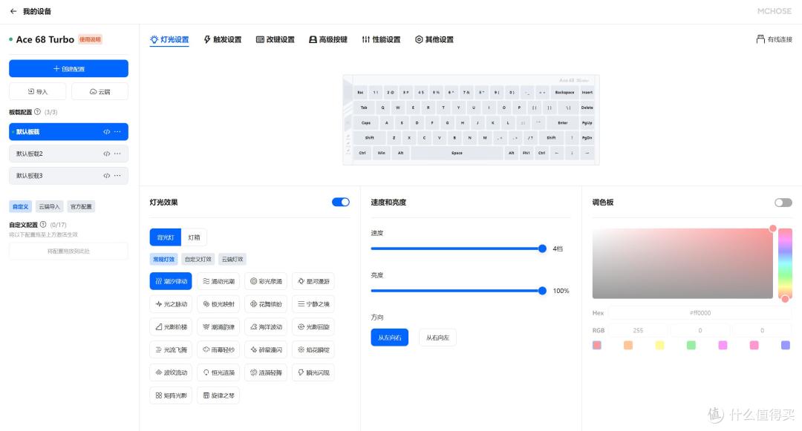Select the 默认板载2 profile
The image size is (802, 431).
point(68,154)
